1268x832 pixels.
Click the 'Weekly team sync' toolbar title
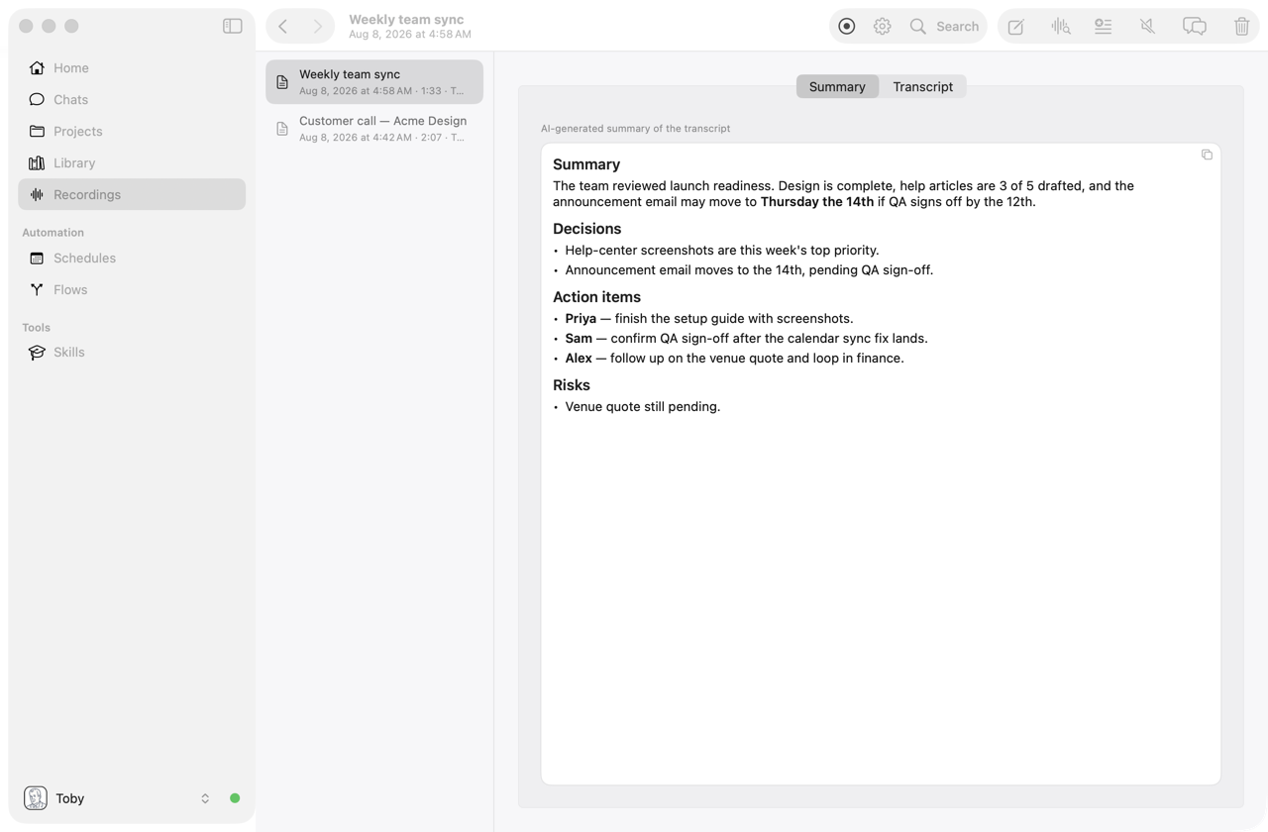(x=406, y=19)
